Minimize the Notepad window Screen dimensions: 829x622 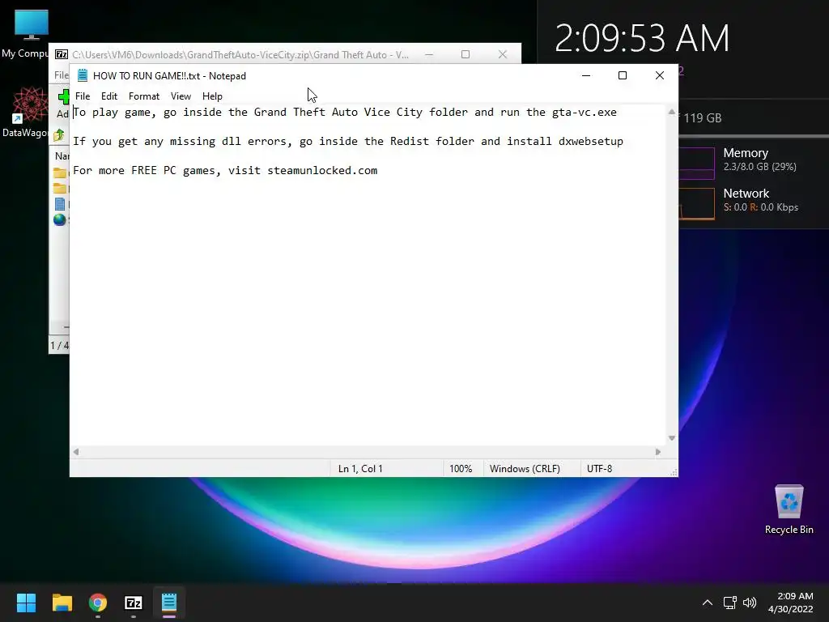pyautogui.click(x=586, y=75)
